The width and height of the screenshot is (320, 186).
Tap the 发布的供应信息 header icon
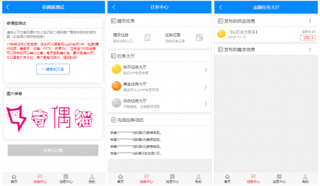click(221, 21)
